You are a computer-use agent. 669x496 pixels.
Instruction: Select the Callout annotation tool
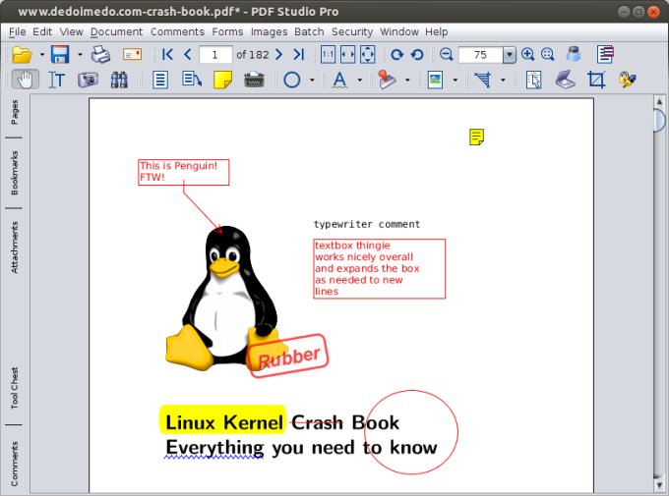click(192, 80)
